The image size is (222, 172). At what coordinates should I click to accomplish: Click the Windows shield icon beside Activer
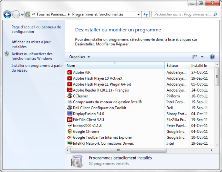[7, 54]
